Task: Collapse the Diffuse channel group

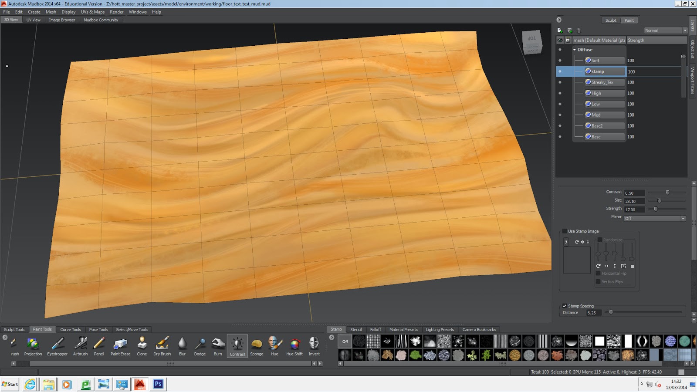Action: pos(575,50)
